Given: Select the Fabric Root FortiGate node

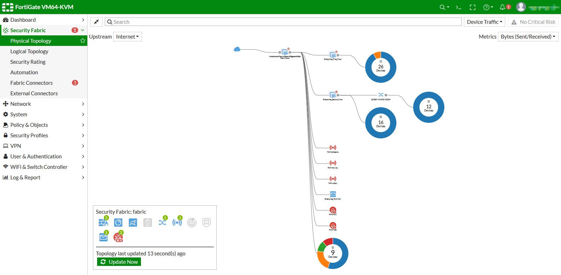Looking at the screenshot, I should click(285, 53).
